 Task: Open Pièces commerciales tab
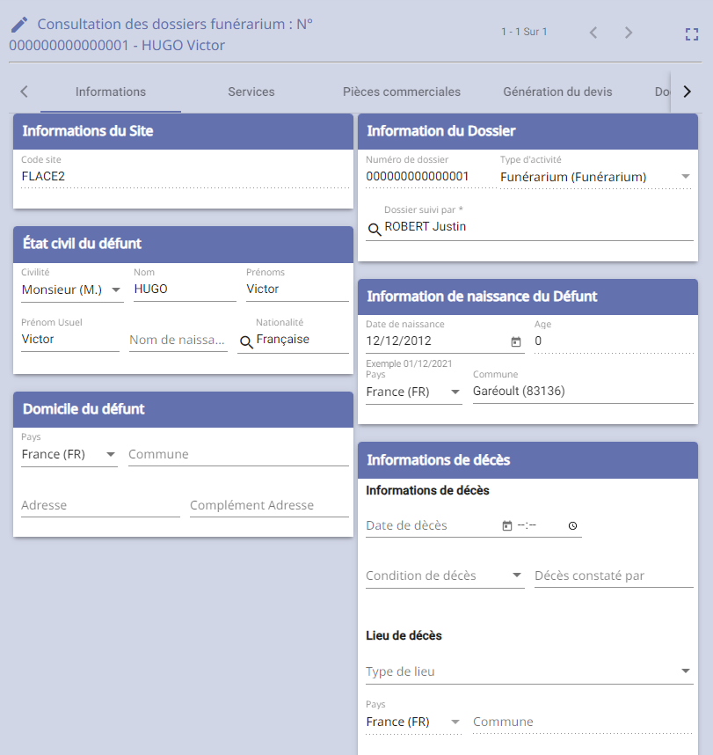click(402, 92)
